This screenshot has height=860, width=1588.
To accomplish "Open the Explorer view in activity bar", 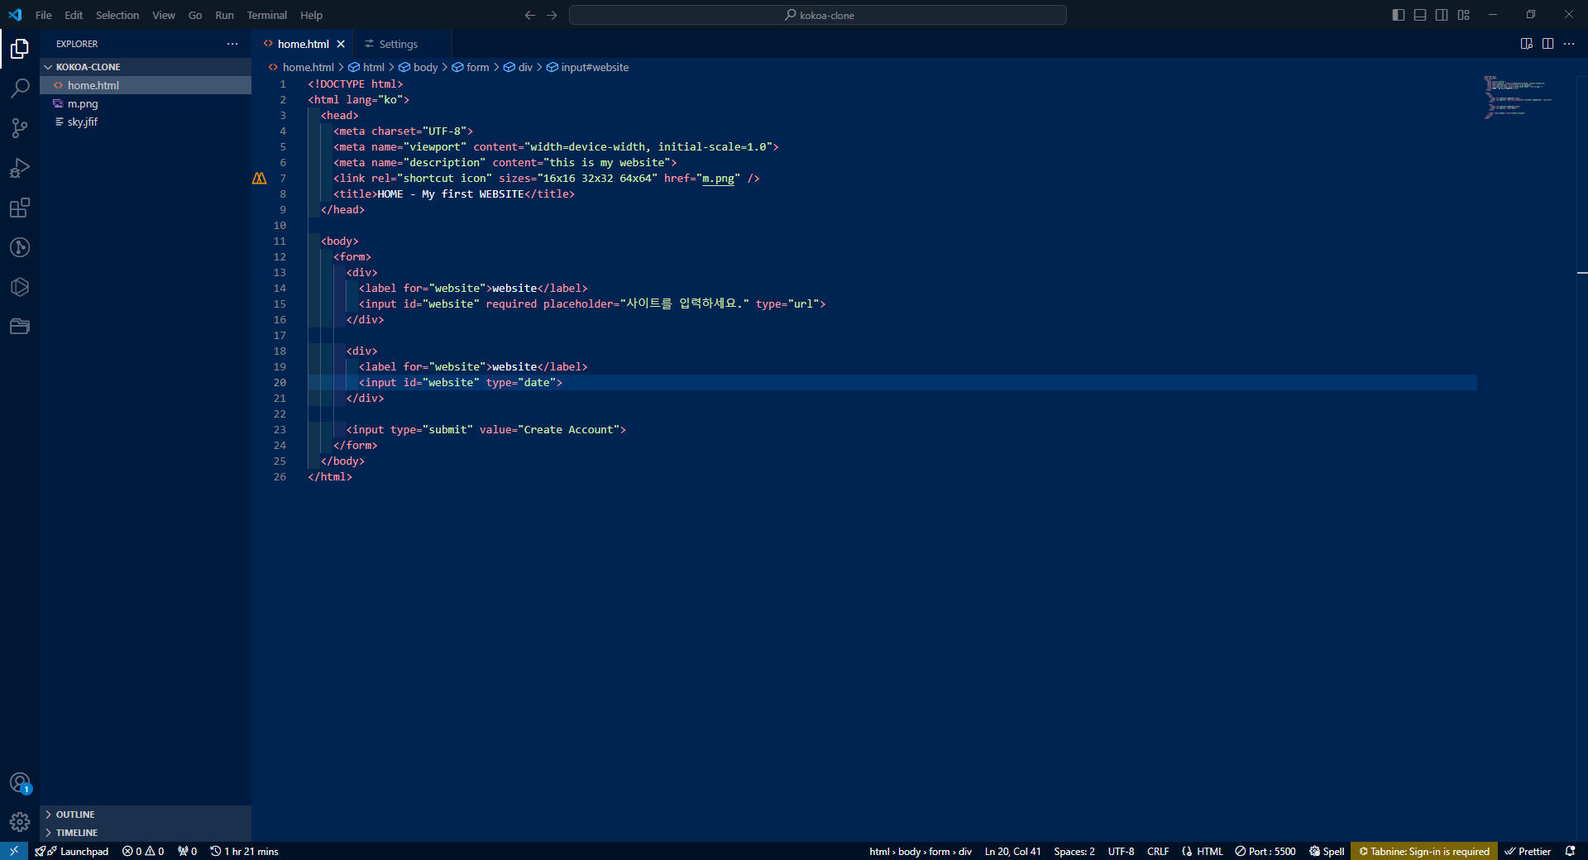I will point(20,49).
